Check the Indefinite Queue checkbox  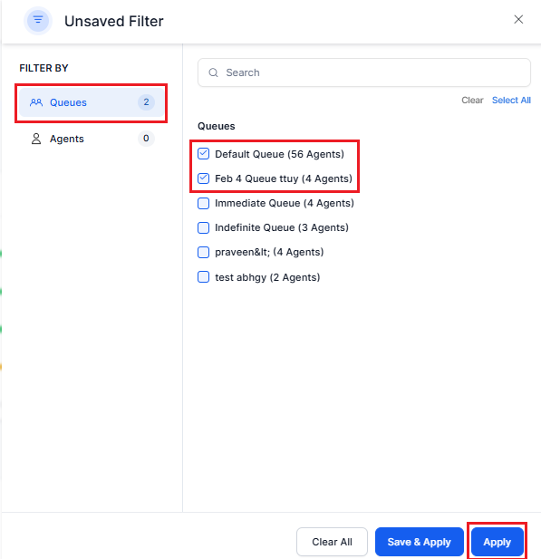tap(203, 227)
